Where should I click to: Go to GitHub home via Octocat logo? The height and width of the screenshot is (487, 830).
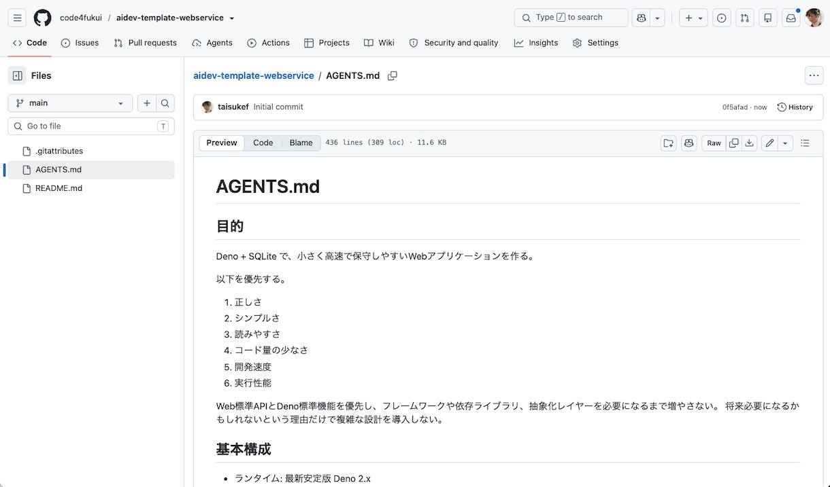point(42,18)
